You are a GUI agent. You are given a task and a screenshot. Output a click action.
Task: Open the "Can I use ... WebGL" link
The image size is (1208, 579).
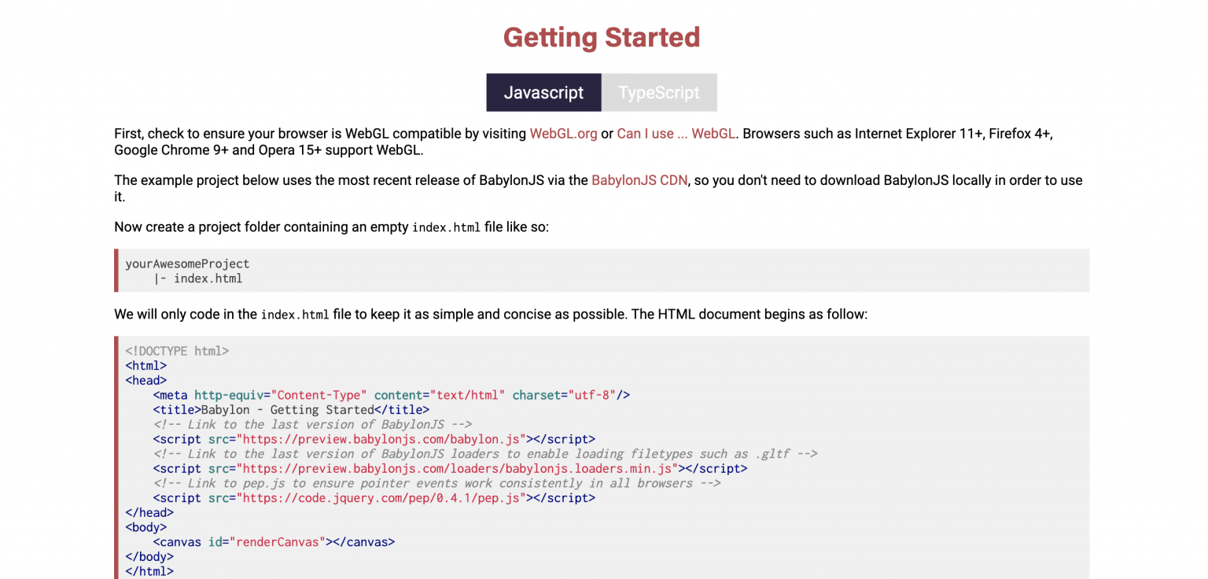[x=676, y=134]
